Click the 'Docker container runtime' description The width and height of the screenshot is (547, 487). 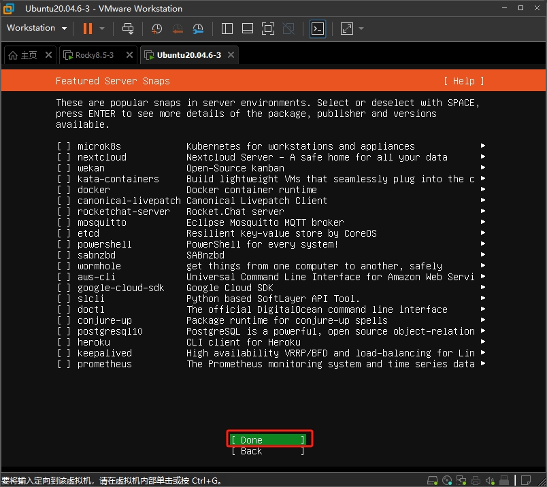click(x=252, y=190)
